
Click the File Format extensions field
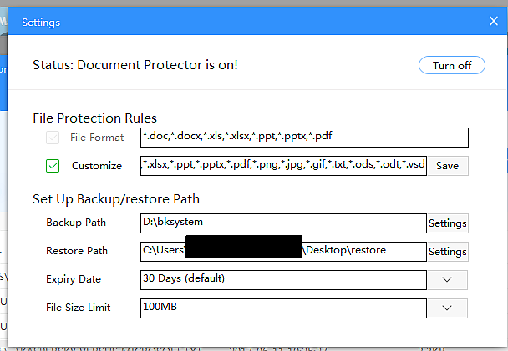pyautogui.click(x=304, y=137)
